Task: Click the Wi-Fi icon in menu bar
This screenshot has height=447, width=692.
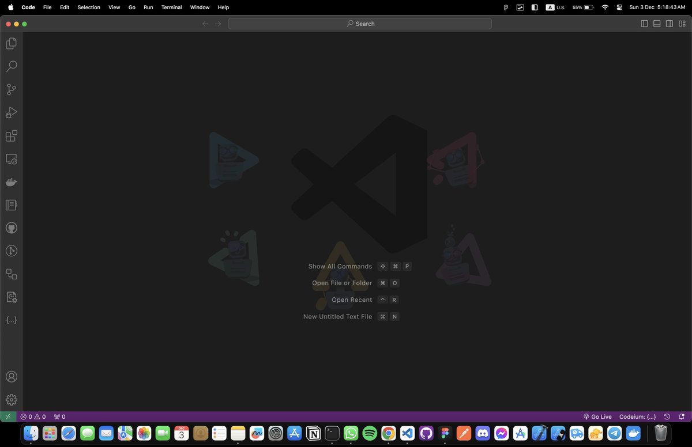Action: click(605, 7)
